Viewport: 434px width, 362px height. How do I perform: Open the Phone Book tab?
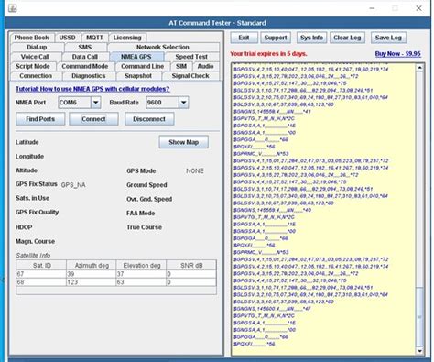coord(31,38)
